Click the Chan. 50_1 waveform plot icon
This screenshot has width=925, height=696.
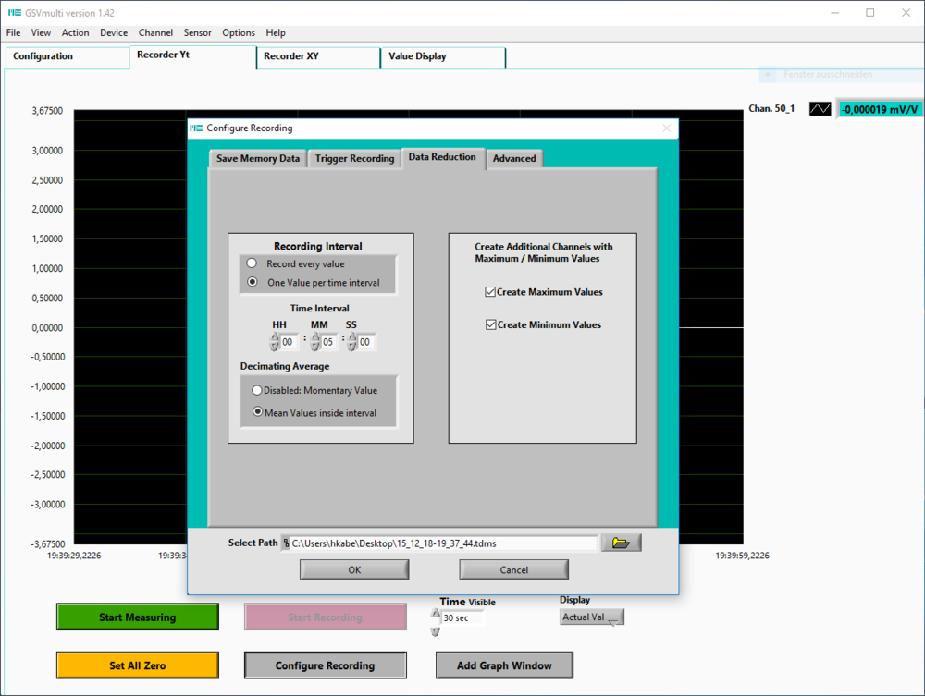[x=820, y=109]
